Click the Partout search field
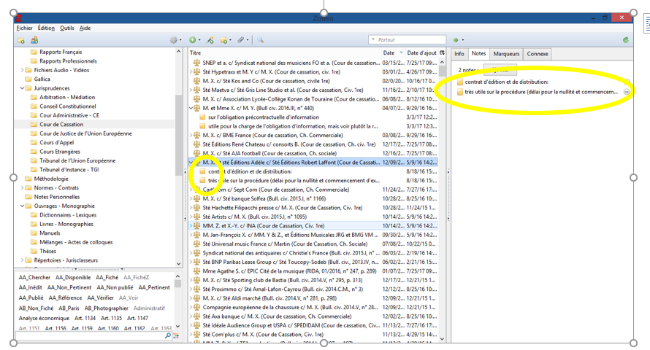The width and height of the screenshot is (650, 350). pos(409,40)
